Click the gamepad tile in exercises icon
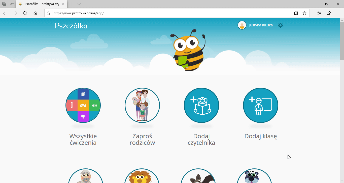 (83, 105)
